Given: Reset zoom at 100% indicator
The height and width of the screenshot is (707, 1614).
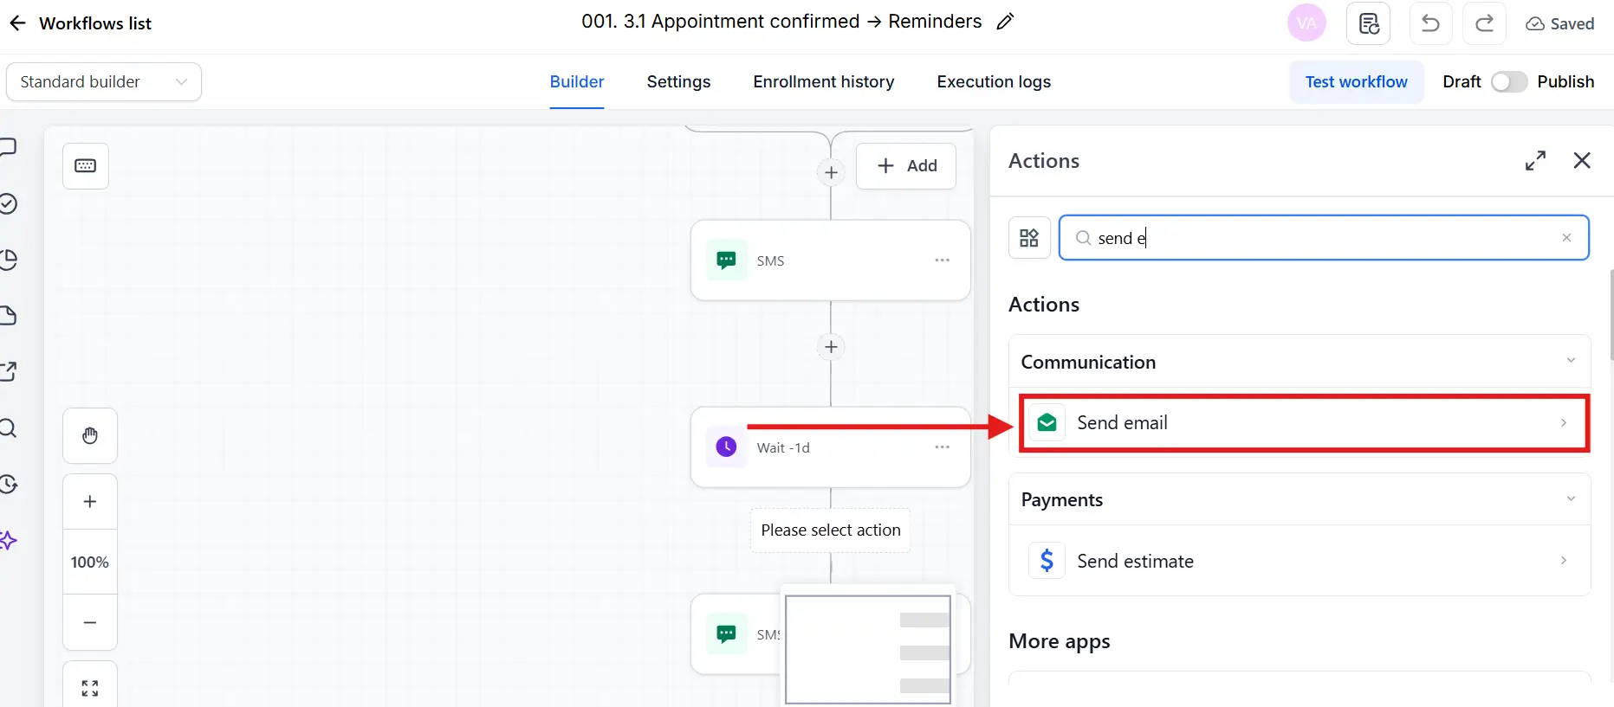Looking at the screenshot, I should (90, 562).
